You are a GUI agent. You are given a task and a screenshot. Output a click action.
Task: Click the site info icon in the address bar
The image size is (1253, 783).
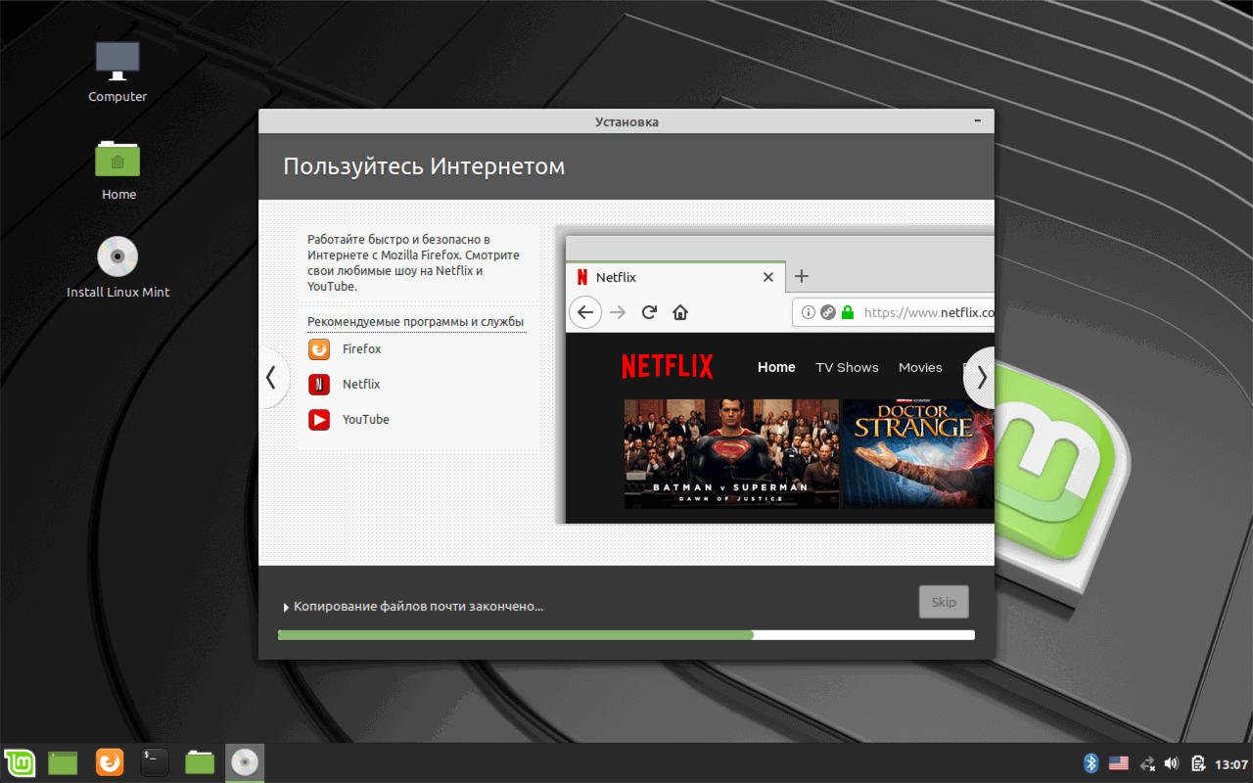(809, 313)
